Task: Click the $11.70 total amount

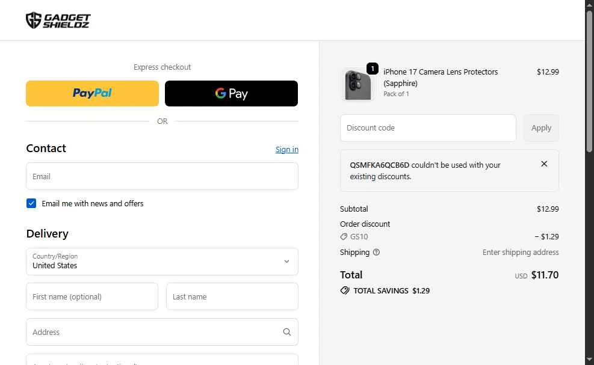Action: (x=545, y=275)
